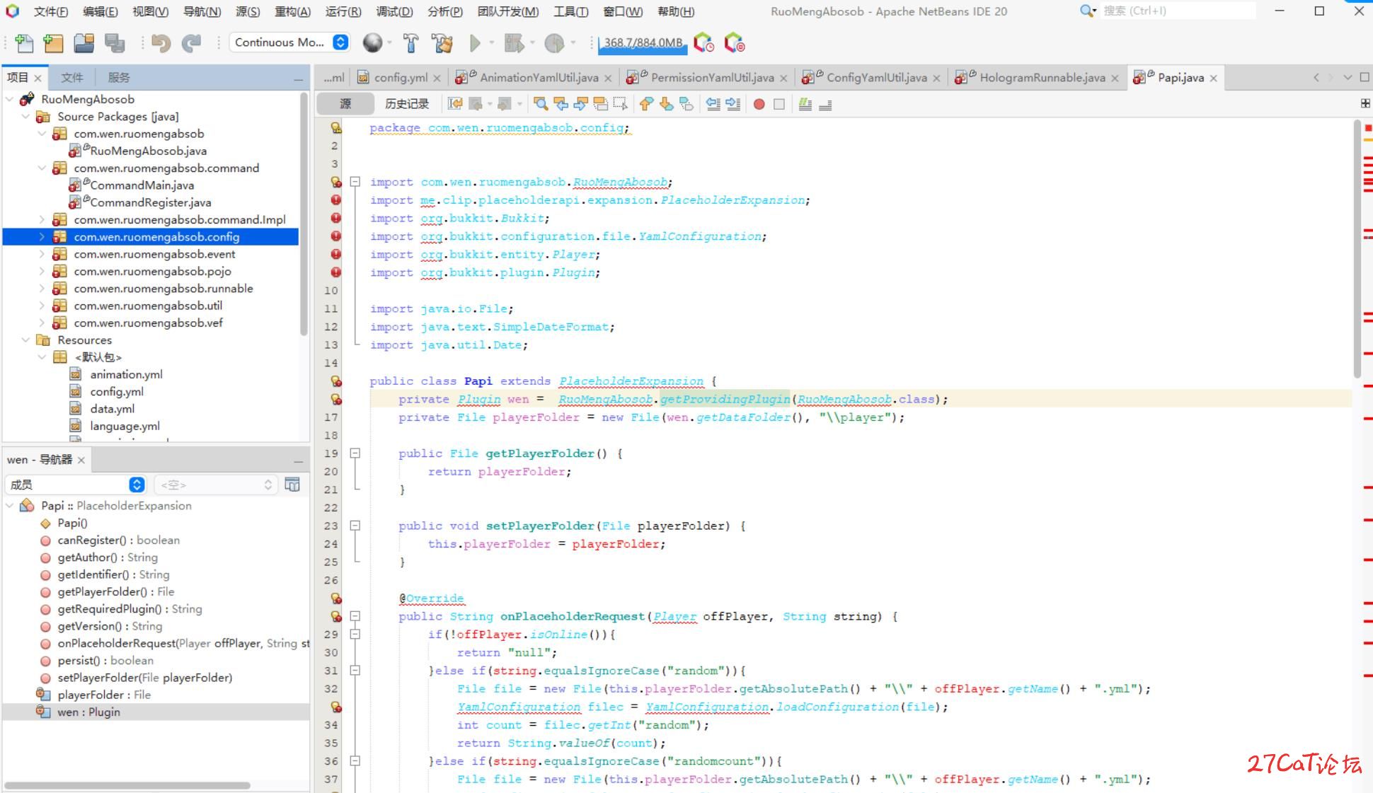Open the <空> filter dropdown in navigator
The height and width of the screenshot is (793, 1373).
pos(214,485)
